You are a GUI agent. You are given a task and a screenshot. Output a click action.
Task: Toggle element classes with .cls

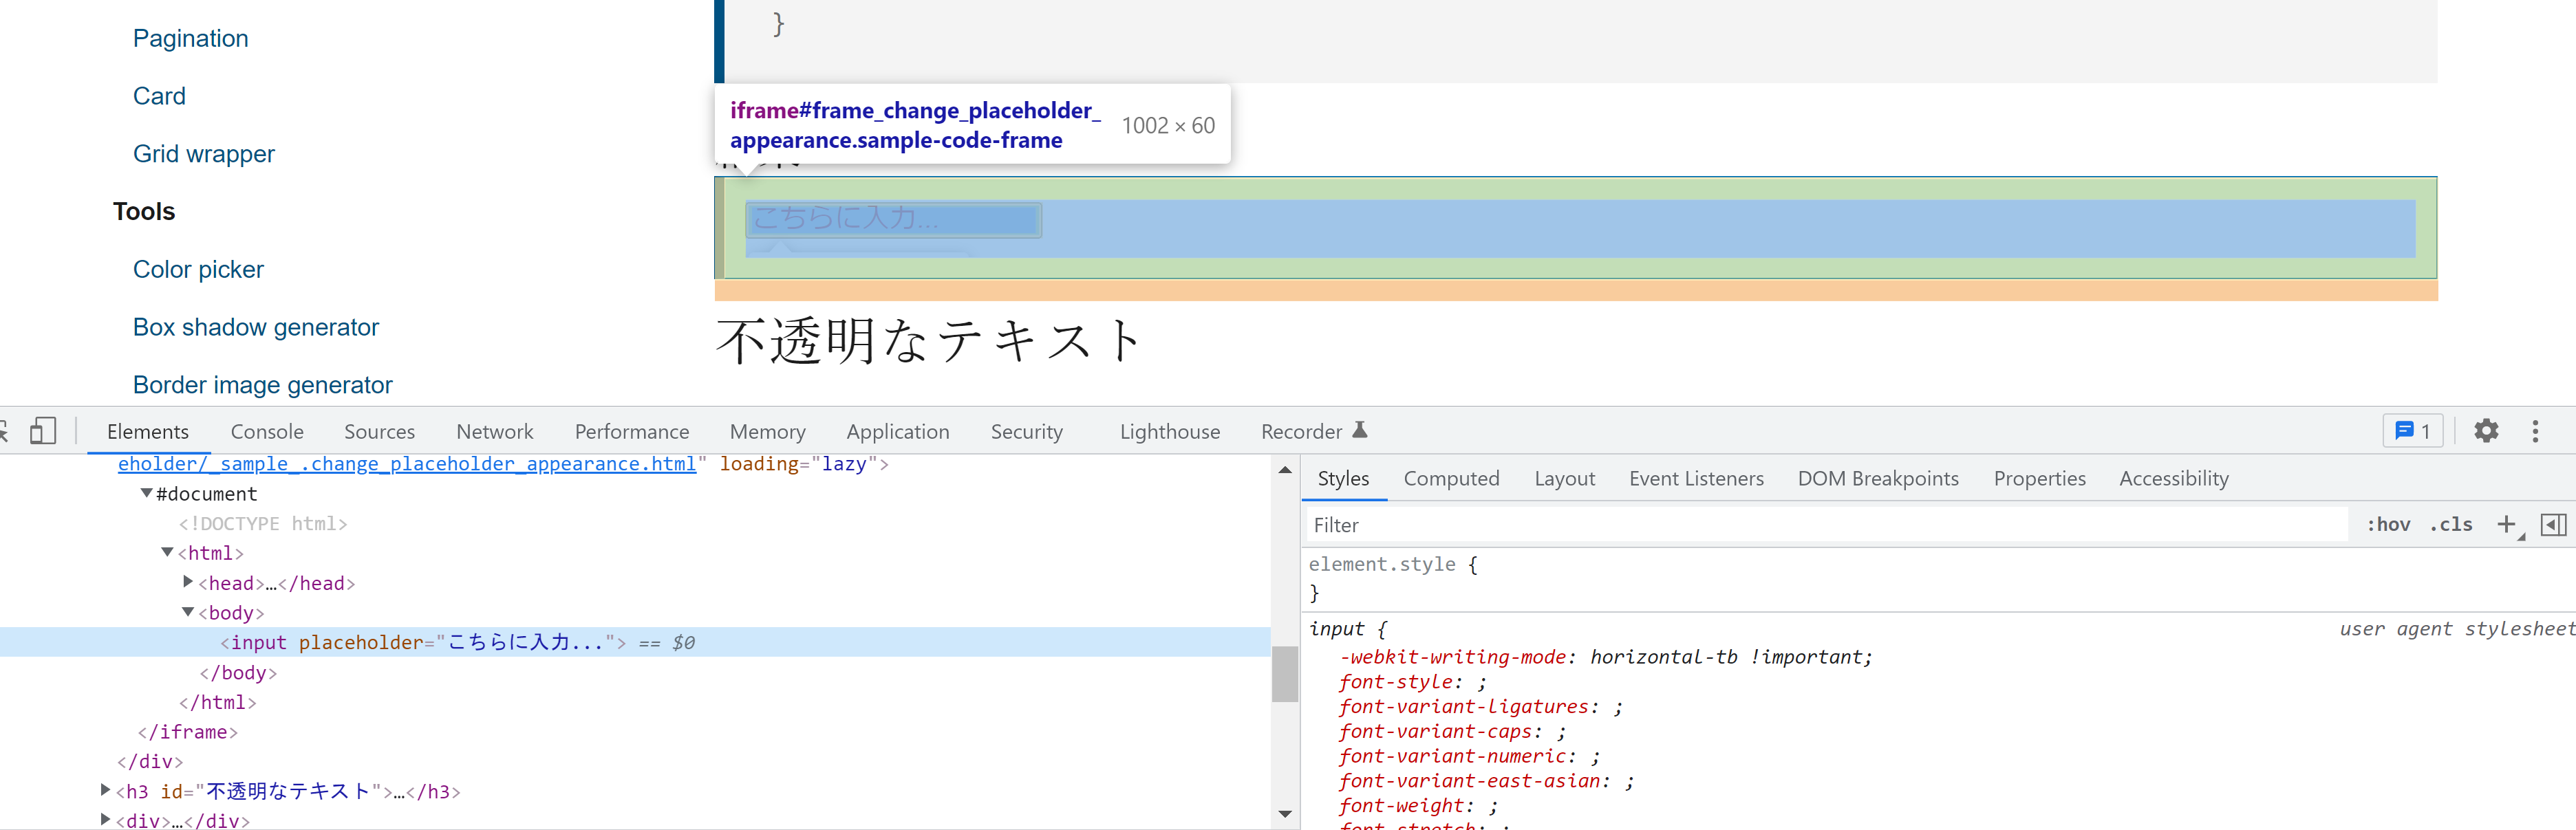click(2450, 524)
